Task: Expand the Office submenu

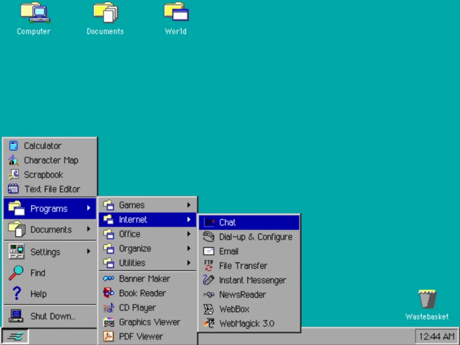Action: [x=129, y=234]
